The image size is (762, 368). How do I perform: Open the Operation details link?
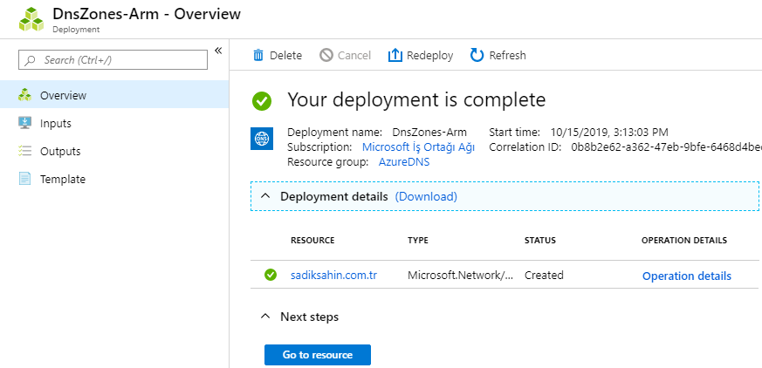[x=687, y=276]
